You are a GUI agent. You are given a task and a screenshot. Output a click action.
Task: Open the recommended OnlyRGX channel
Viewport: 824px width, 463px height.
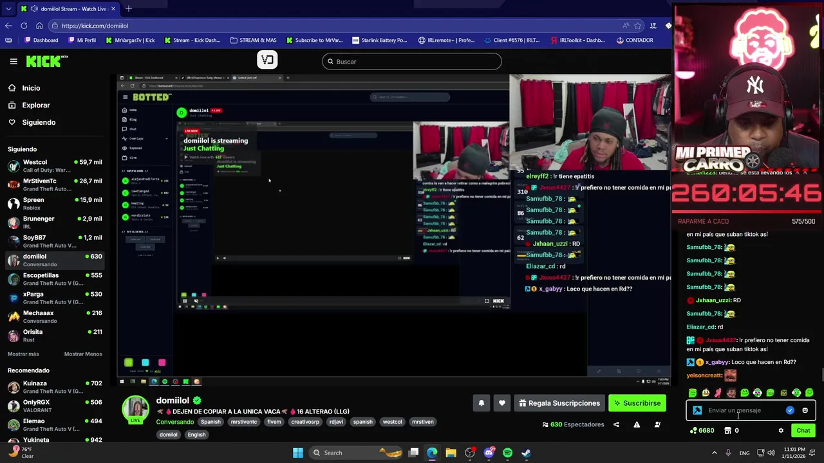click(x=55, y=406)
